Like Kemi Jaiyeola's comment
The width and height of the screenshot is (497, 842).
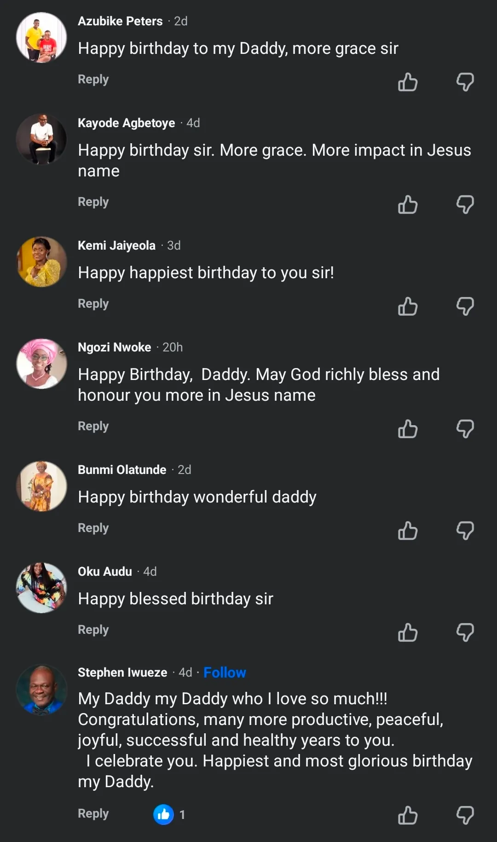tap(408, 306)
